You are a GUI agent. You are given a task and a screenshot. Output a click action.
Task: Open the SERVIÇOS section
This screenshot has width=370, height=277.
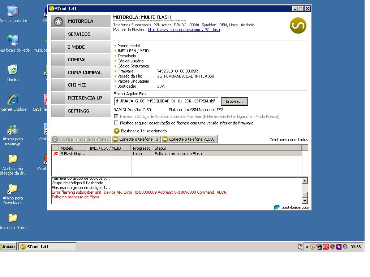(81, 34)
